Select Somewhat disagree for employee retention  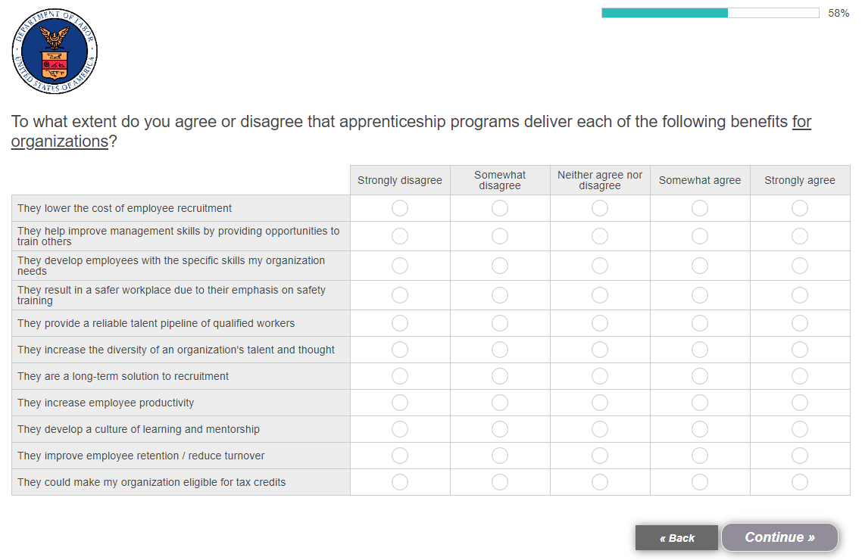[x=500, y=456]
